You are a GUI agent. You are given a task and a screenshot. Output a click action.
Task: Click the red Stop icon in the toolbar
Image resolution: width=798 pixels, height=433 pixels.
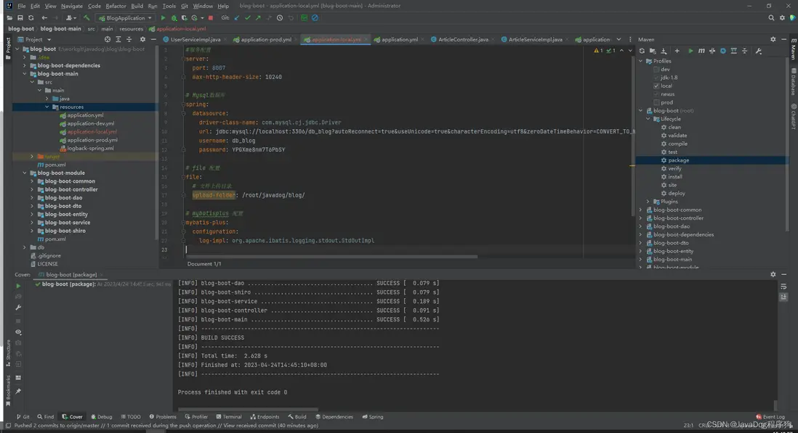point(211,17)
